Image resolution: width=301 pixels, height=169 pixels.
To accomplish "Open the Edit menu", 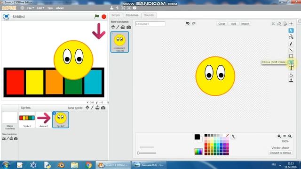I will pyautogui.click(x=40, y=8).
